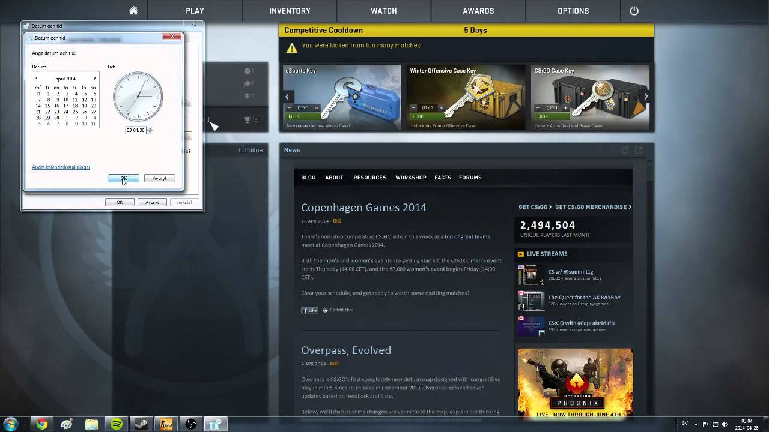Open Steam from the taskbar

click(x=141, y=424)
